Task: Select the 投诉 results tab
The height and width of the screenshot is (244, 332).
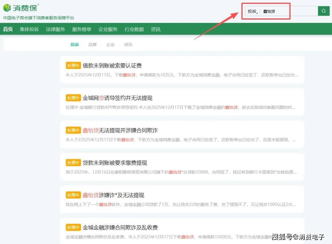Action: [75, 45]
